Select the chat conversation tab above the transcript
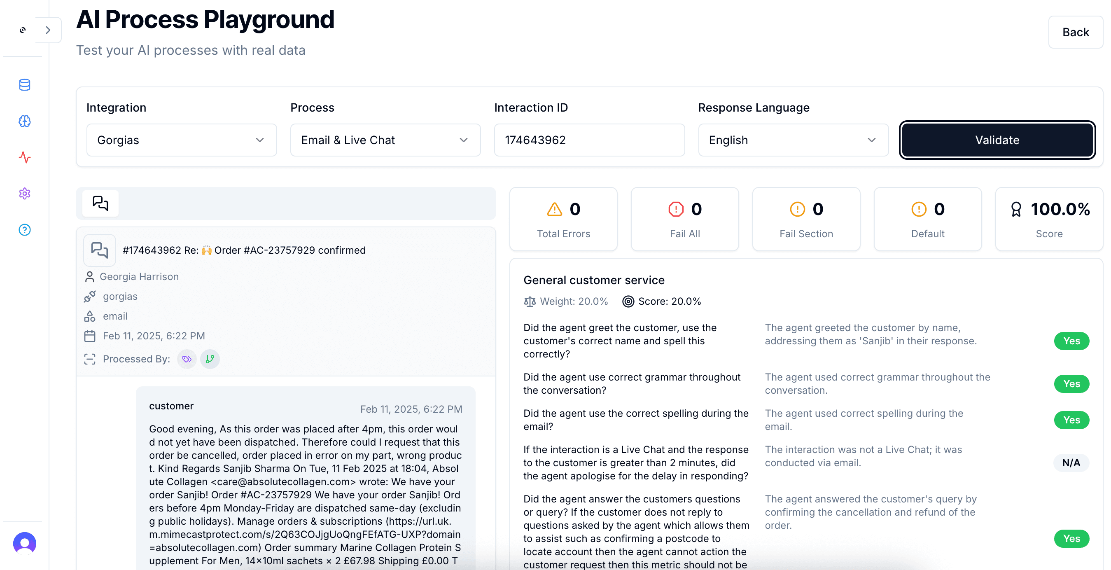 [x=100, y=203]
